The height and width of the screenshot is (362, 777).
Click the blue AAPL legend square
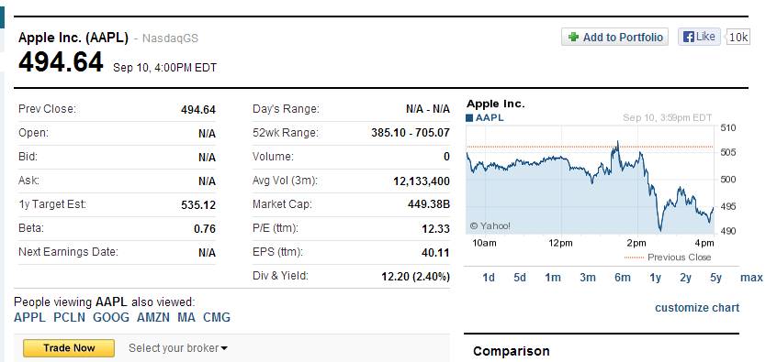point(469,117)
